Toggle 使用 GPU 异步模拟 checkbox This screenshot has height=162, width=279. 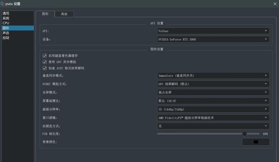[45, 62]
